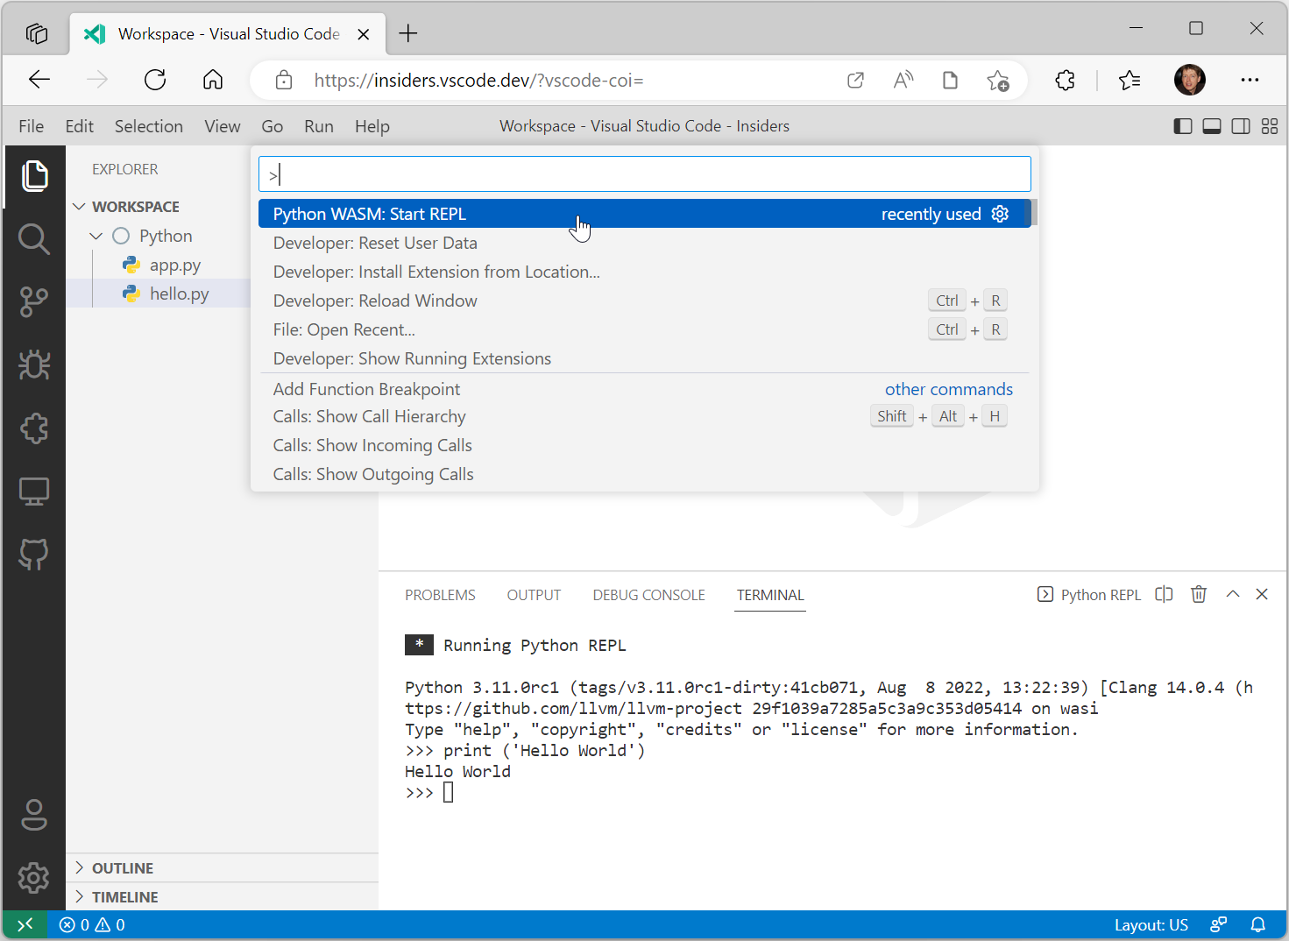Select the Source Control icon
This screenshot has height=941, width=1289.
[34, 302]
